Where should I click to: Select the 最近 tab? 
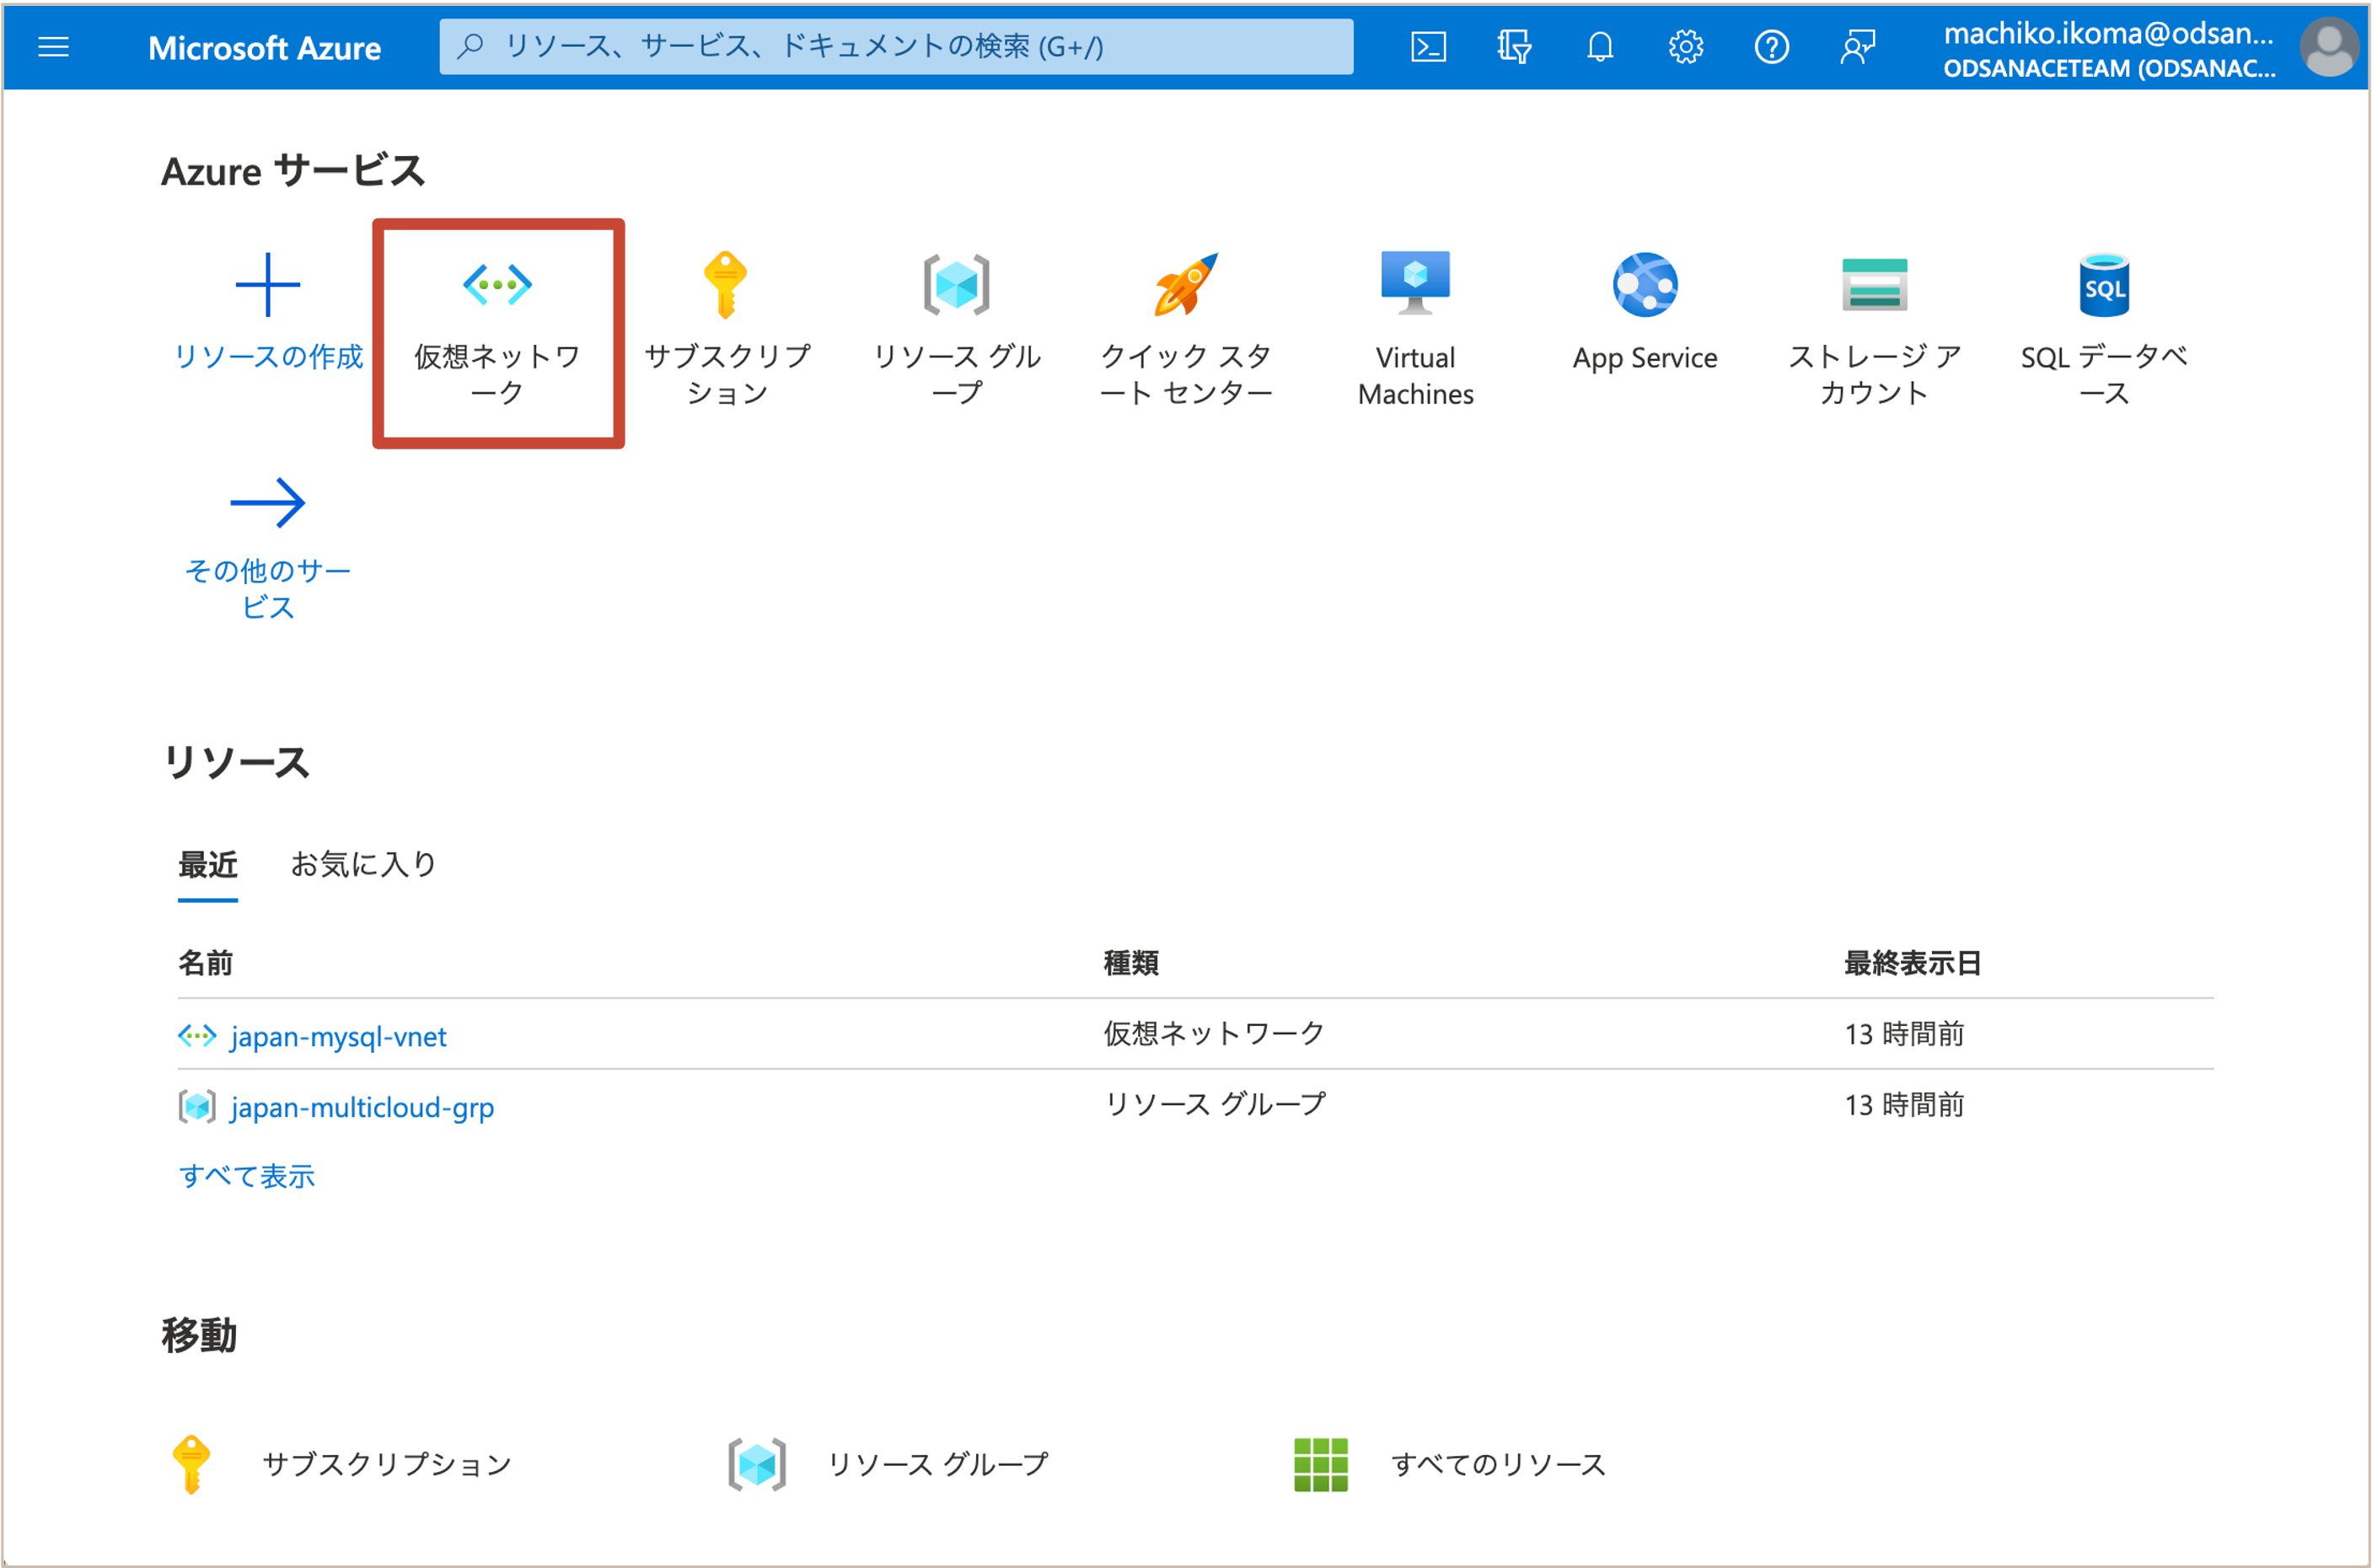208,864
